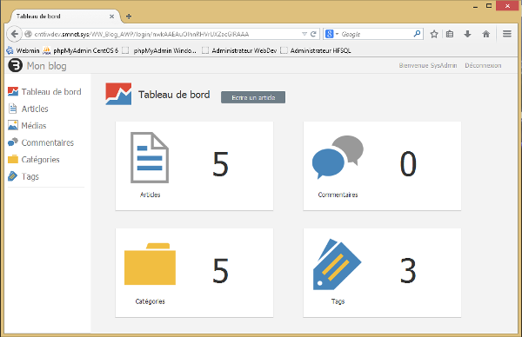Open phpMyAdmin Windo... bookmark
The width and height of the screenshot is (522, 337).
click(159, 50)
